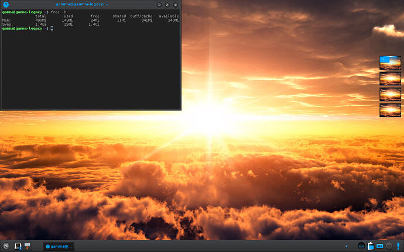Click the '11Mi' shared memory value
The width and height of the screenshot is (404, 252).
pyautogui.click(x=121, y=20)
